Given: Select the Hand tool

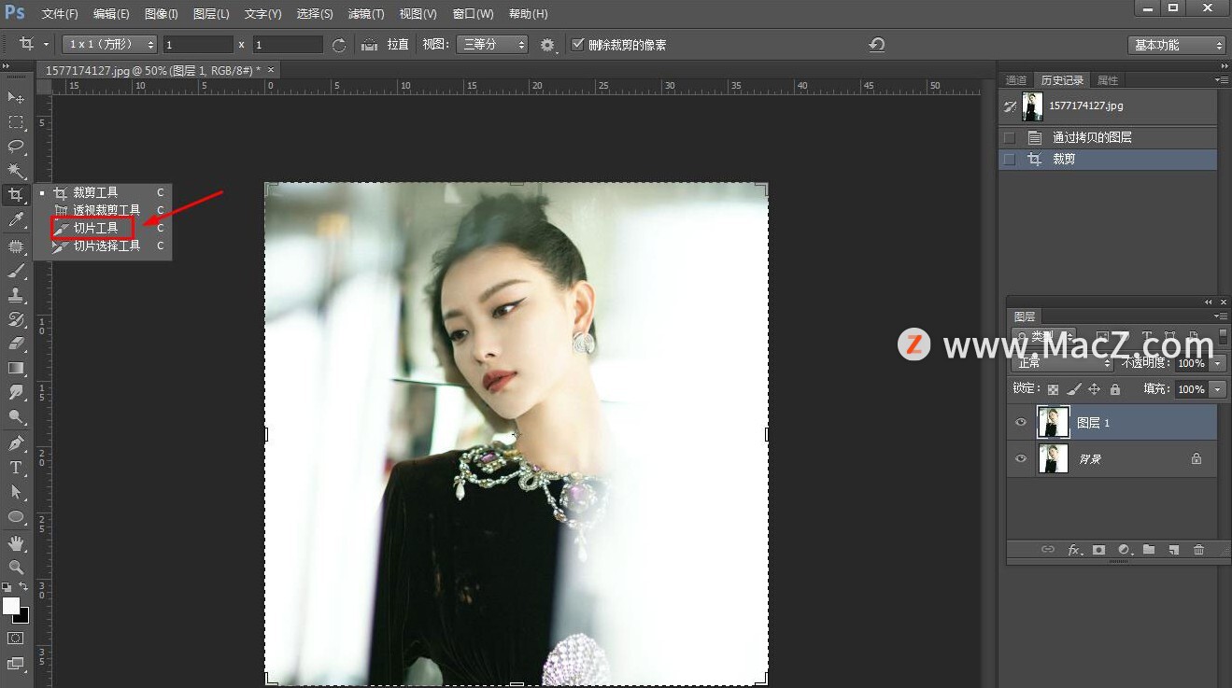Looking at the screenshot, I should pos(16,542).
